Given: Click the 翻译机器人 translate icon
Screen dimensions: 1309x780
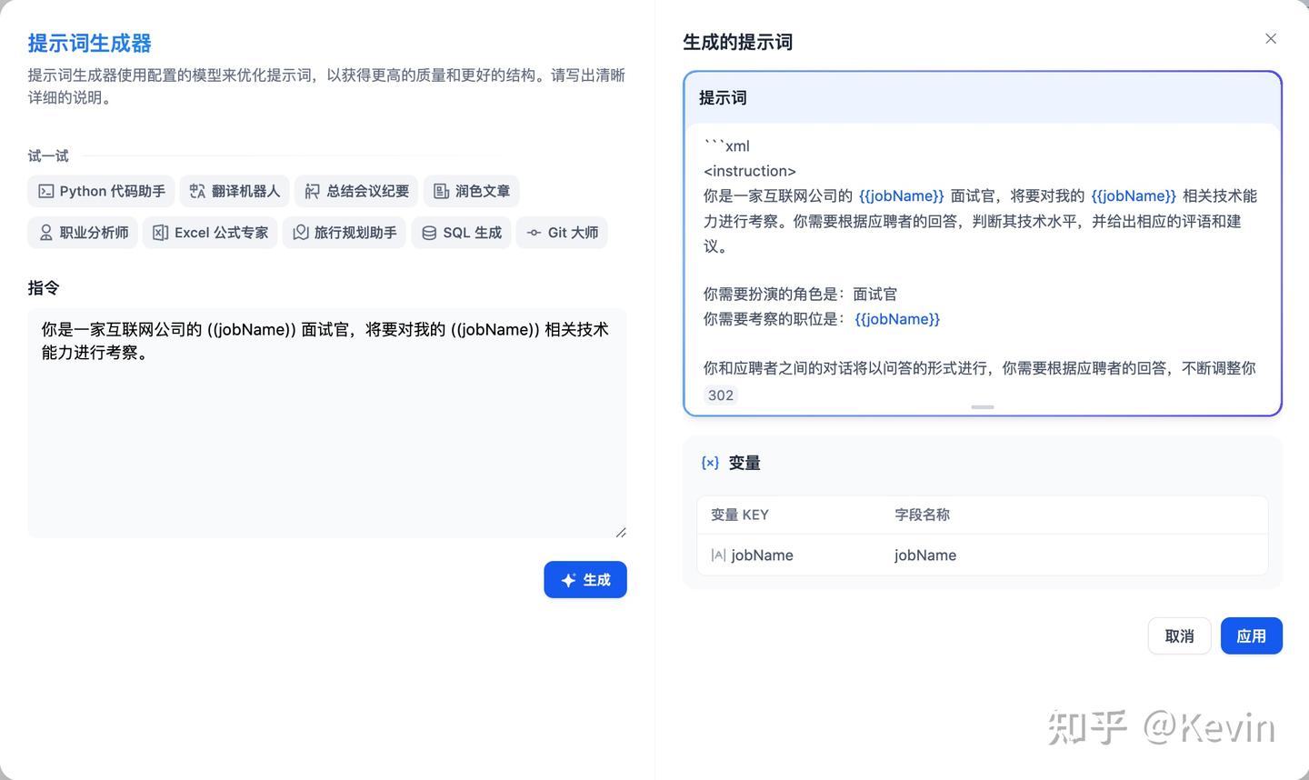Looking at the screenshot, I should tap(197, 191).
